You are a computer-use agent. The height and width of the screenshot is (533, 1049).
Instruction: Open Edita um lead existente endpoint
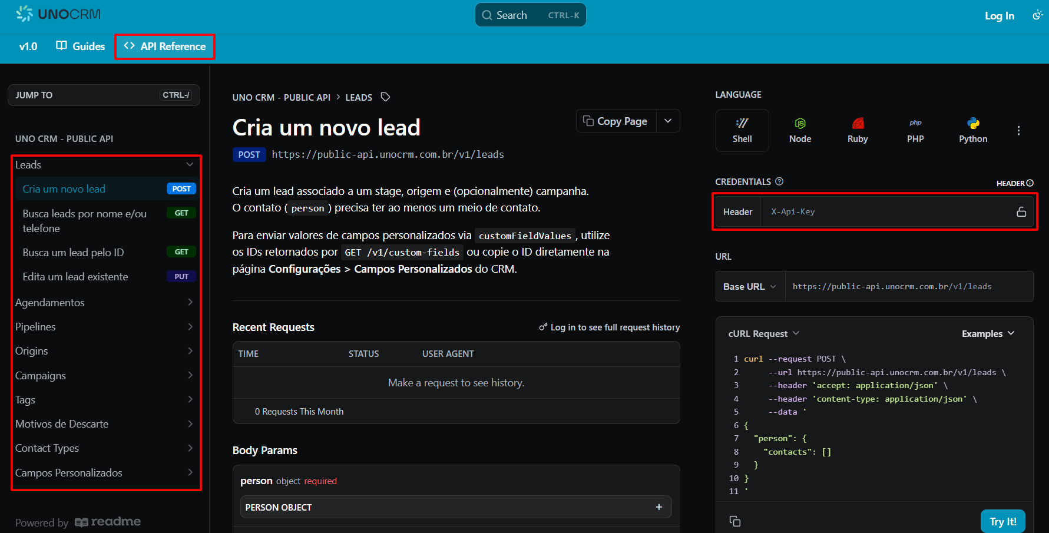106,277
